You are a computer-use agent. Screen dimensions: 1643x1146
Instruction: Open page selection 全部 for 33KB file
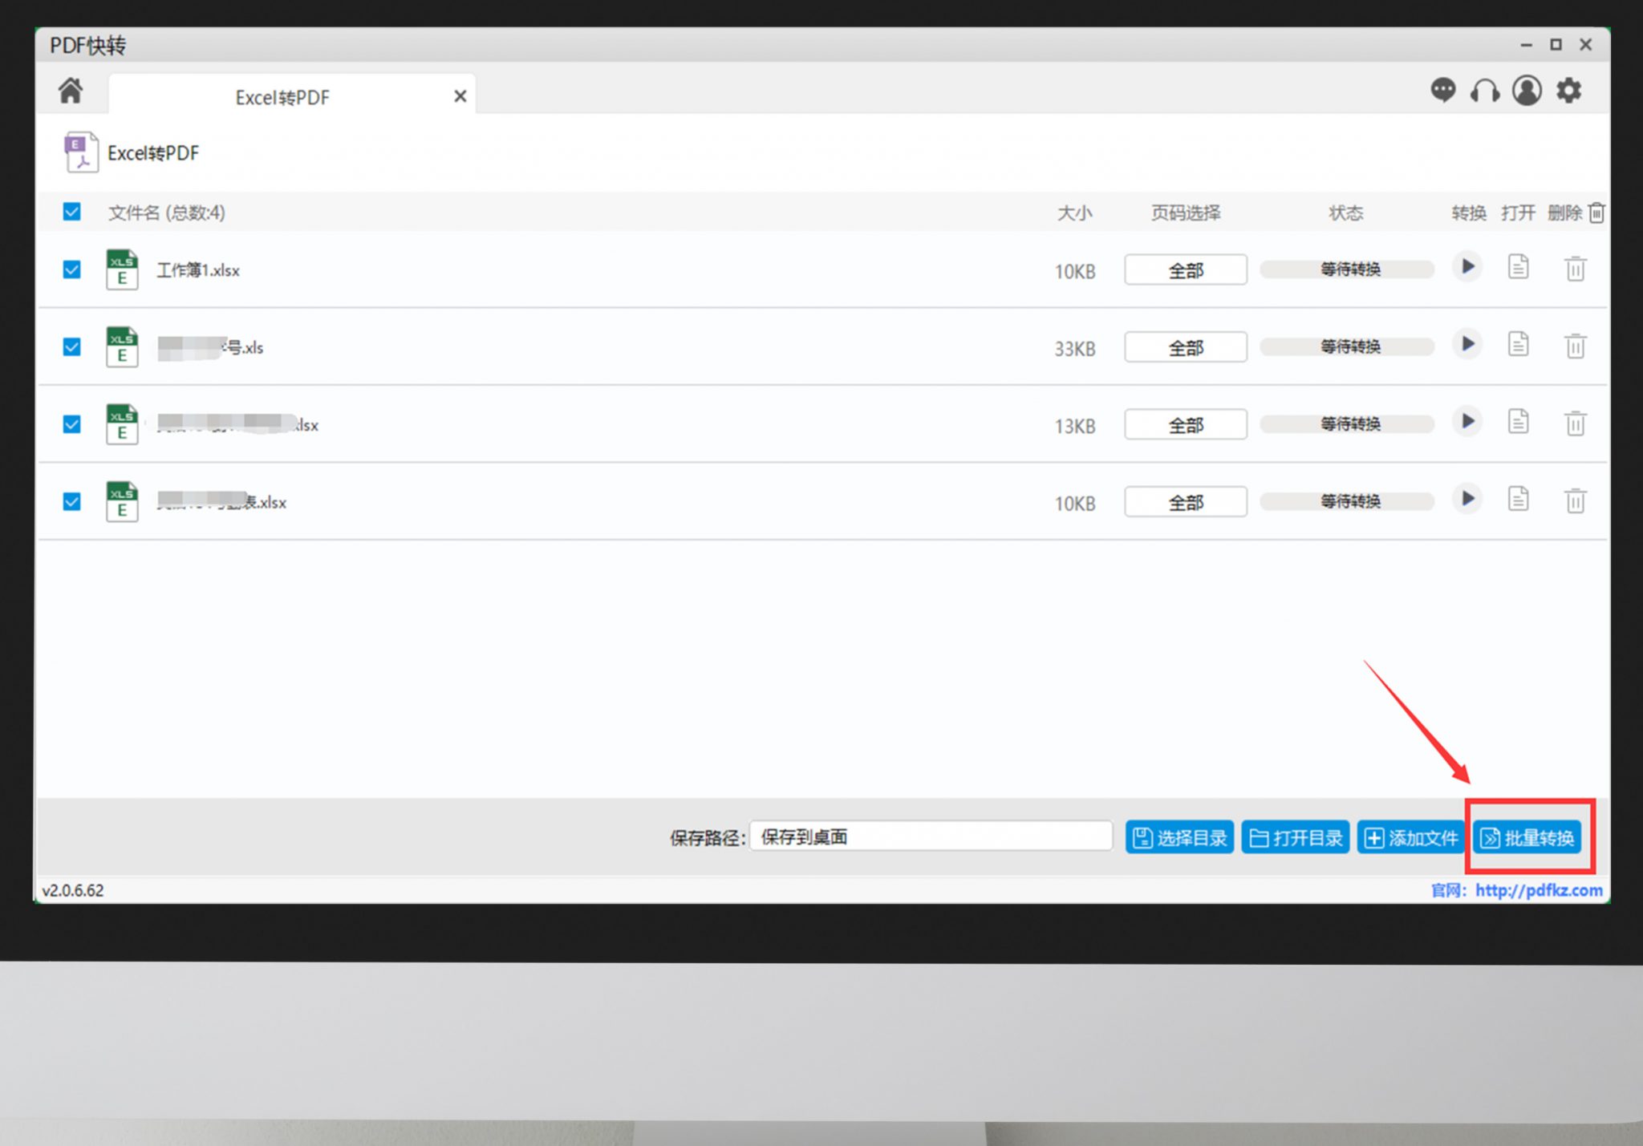tap(1185, 347)
